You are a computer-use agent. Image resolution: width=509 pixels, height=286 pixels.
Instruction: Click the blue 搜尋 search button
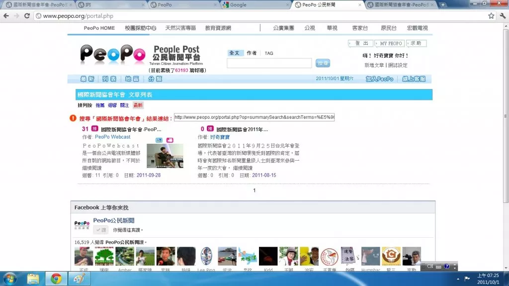click(x=323, y=63)
